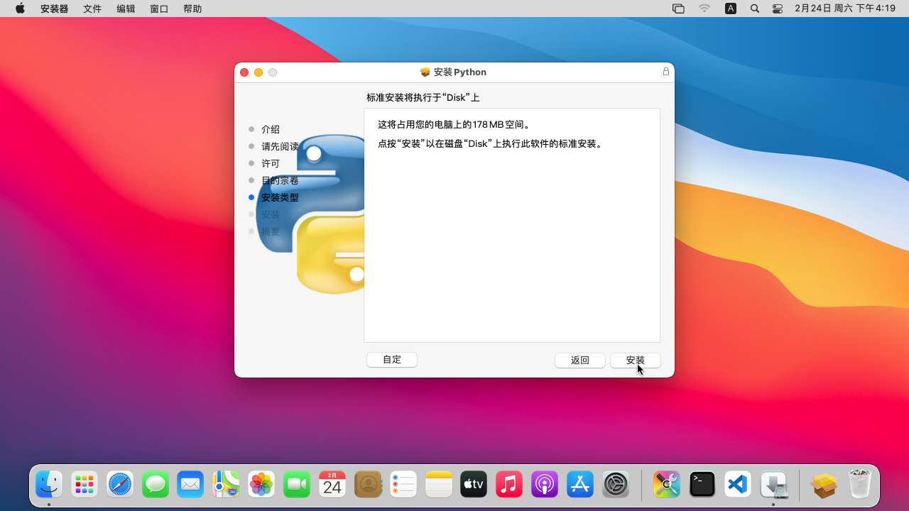Open Music app in the Dock
Viewport: 909px width, 511px height.
point(509,485)
